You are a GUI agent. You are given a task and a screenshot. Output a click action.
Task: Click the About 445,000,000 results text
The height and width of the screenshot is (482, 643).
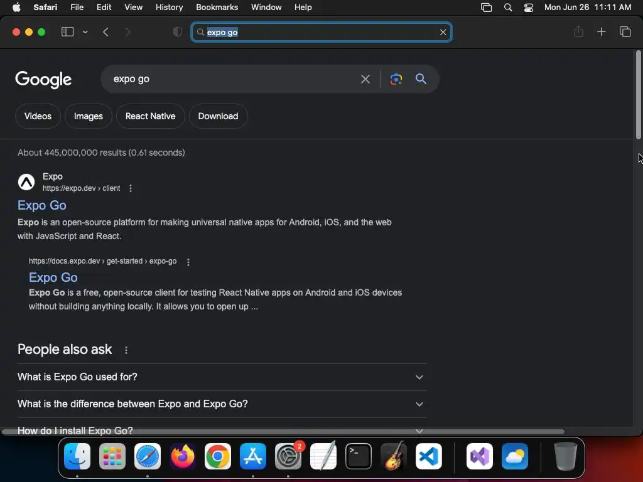click(x=101, y=153)
